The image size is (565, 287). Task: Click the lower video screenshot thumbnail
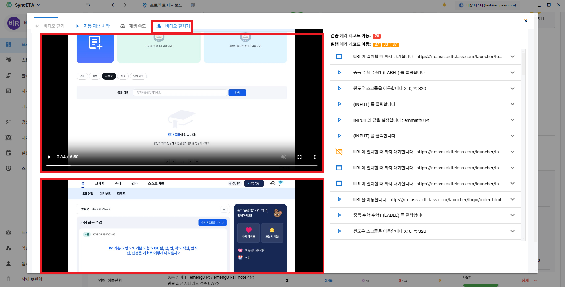click(x=182, y=226)
